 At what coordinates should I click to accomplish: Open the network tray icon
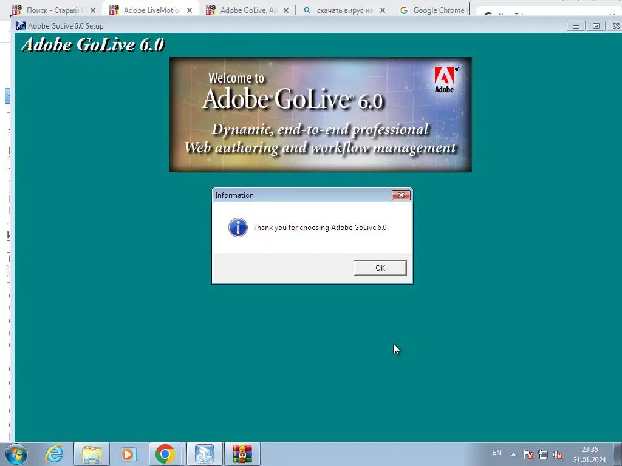click(542, 454)
